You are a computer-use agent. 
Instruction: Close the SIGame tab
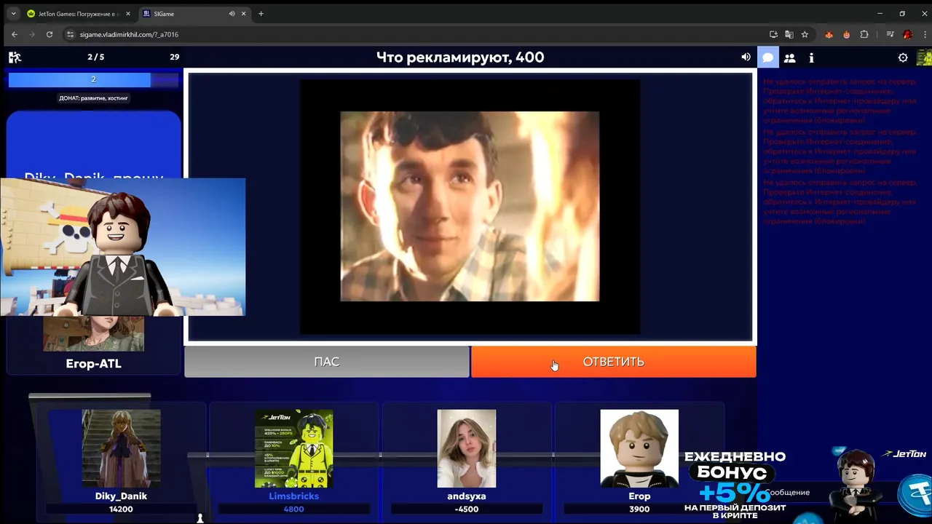(x=243, y=13)
